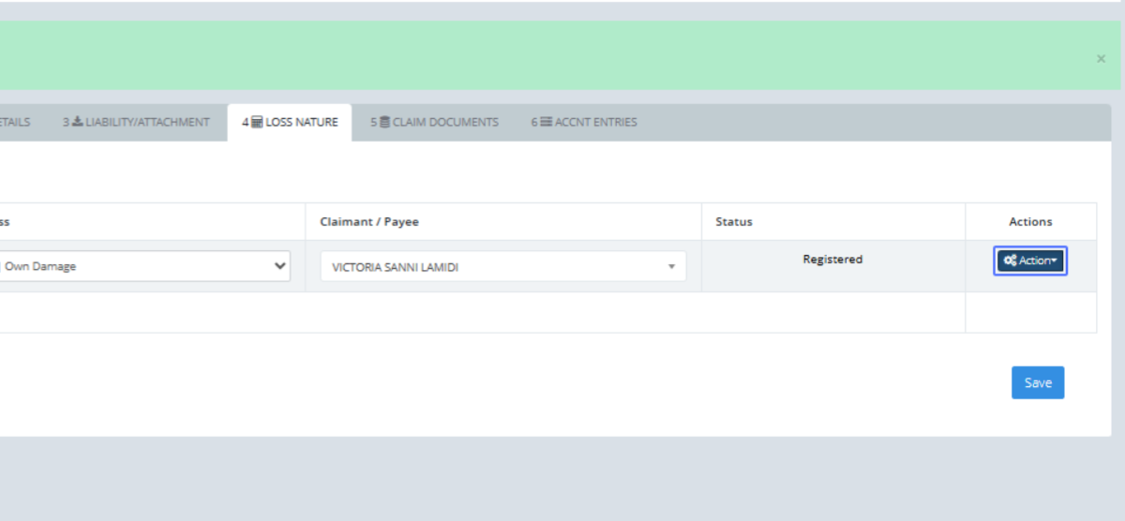Click download icon on Liability/Attachment tab
The image size is (1125, 521).
click(78, 122)
